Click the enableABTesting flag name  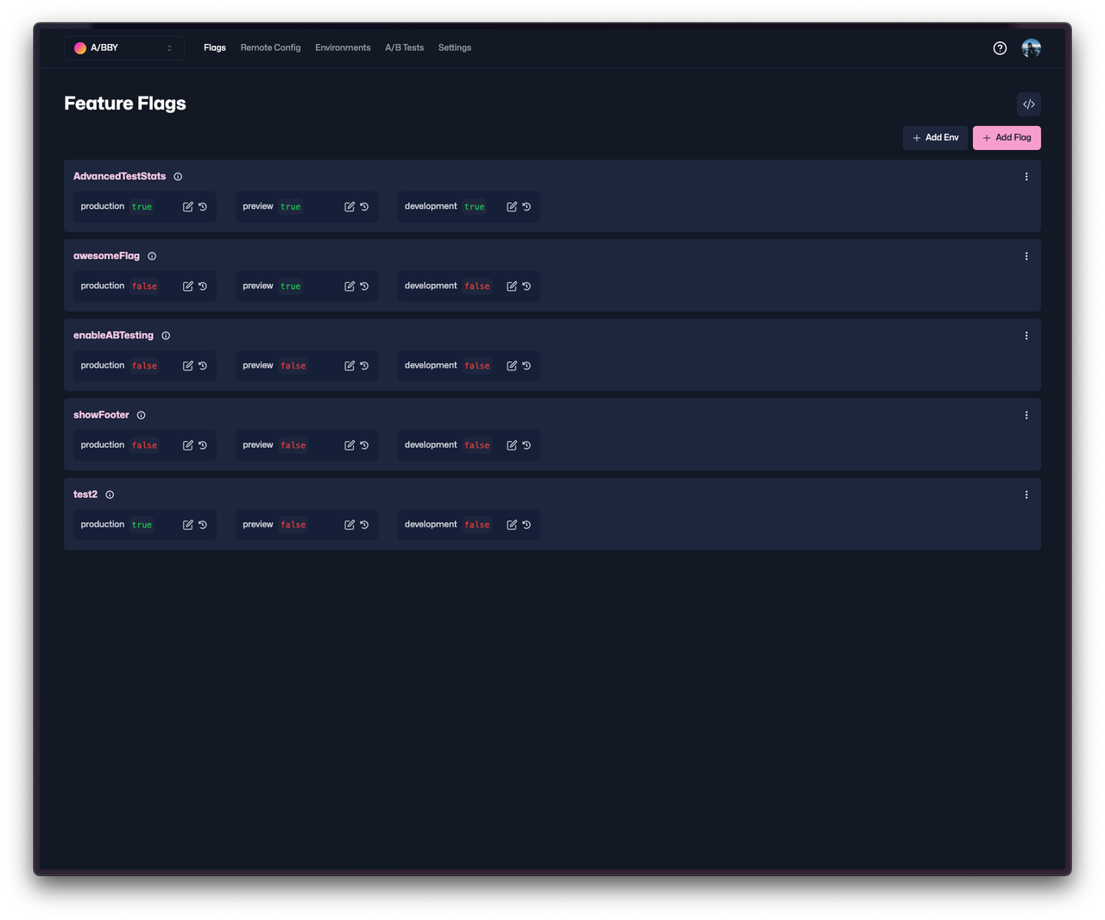click(x=113, y=336)
